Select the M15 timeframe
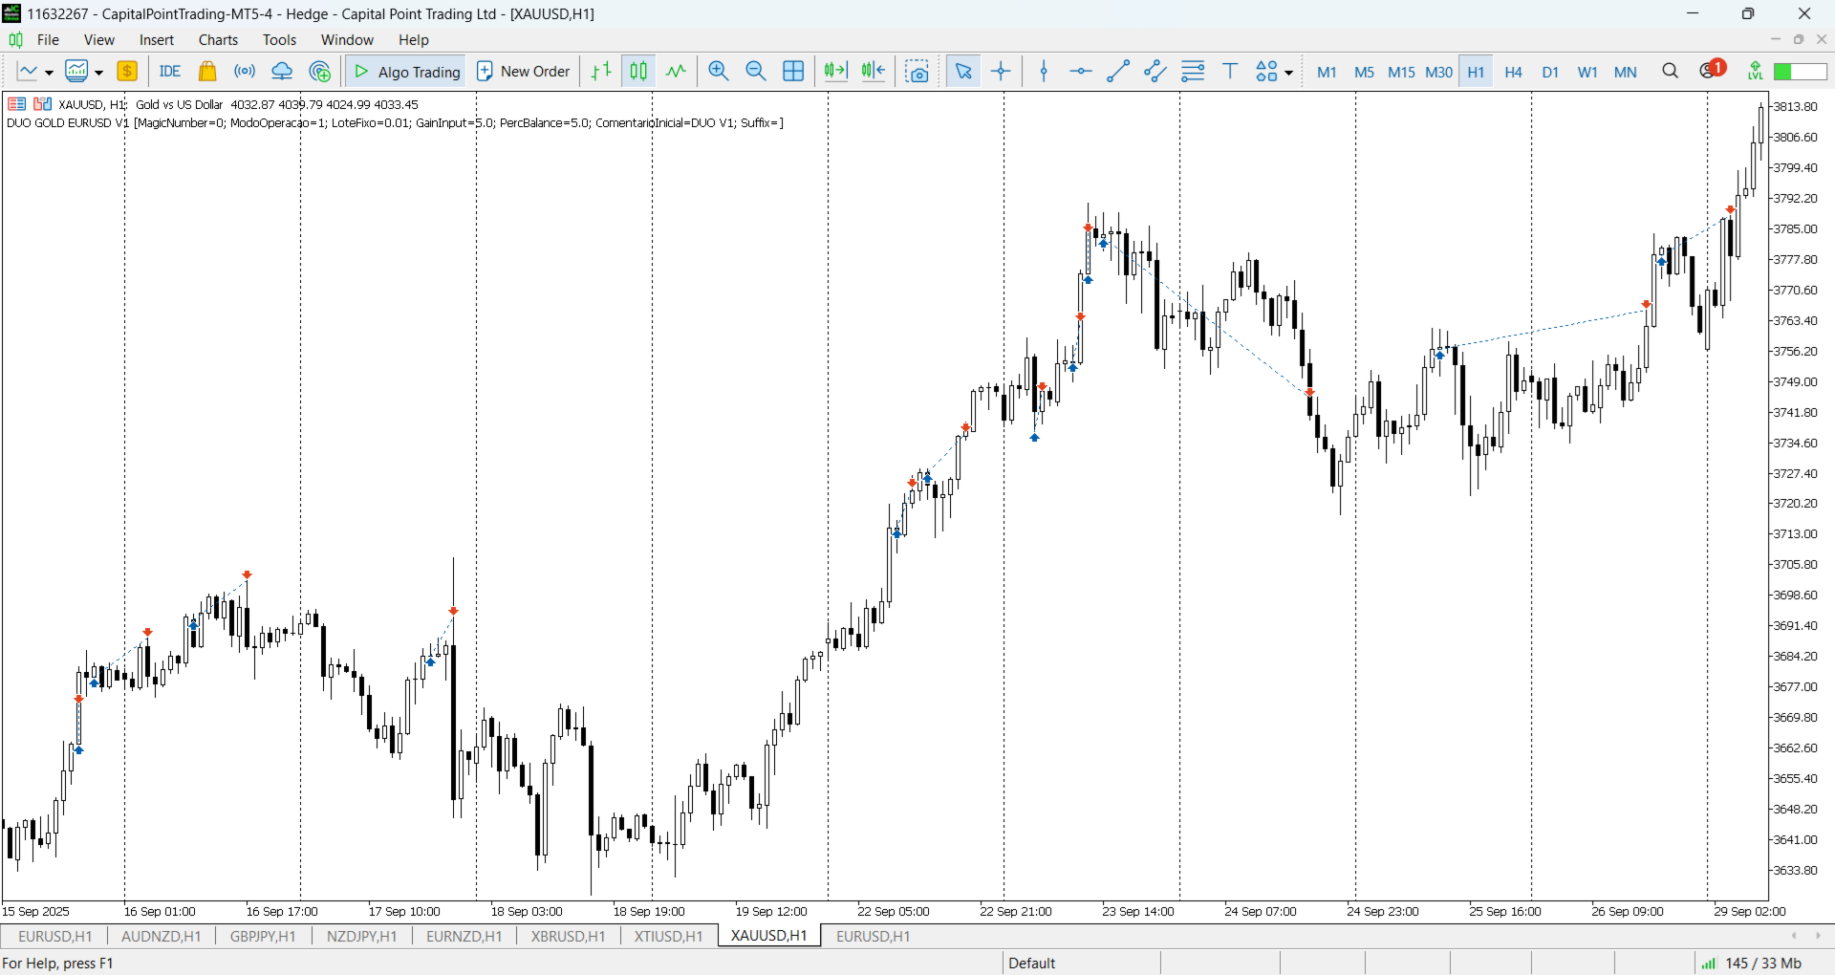This screenshot has height=975, width=1835. [1401, 73]
